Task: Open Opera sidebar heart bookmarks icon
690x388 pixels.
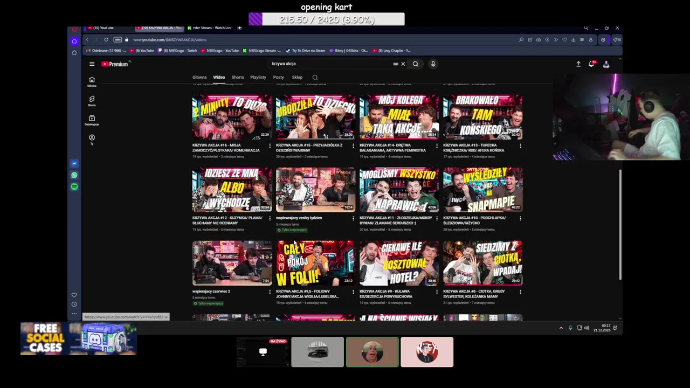Action: click(74, 295)
